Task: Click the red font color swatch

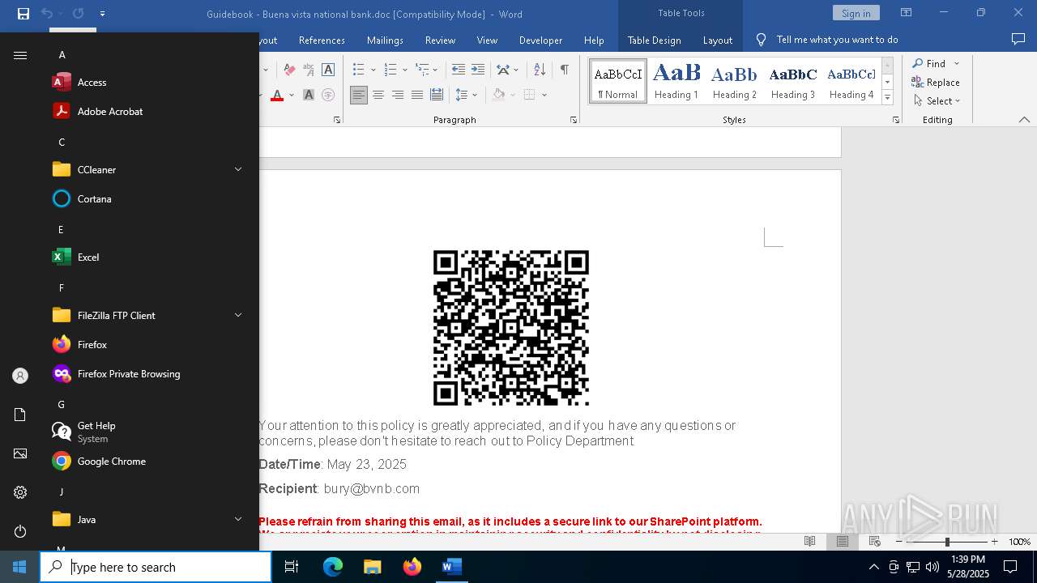Action: point(277,95)
